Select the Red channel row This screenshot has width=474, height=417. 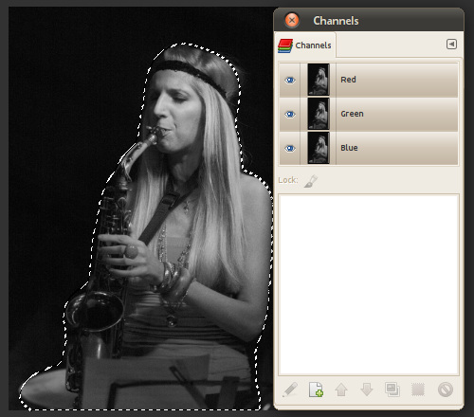pyautogui.click(x=369, y=80)
